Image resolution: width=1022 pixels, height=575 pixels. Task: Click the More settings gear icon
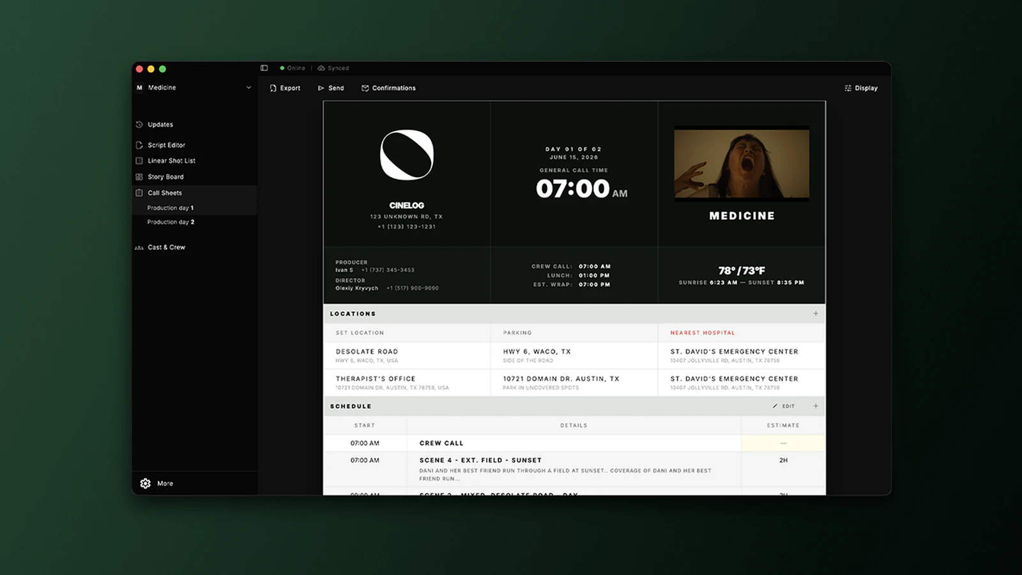pyautogui.click(x=146, y=484)
